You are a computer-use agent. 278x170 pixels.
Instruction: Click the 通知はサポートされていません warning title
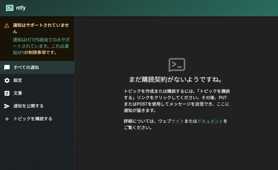[x=41, y=28]
